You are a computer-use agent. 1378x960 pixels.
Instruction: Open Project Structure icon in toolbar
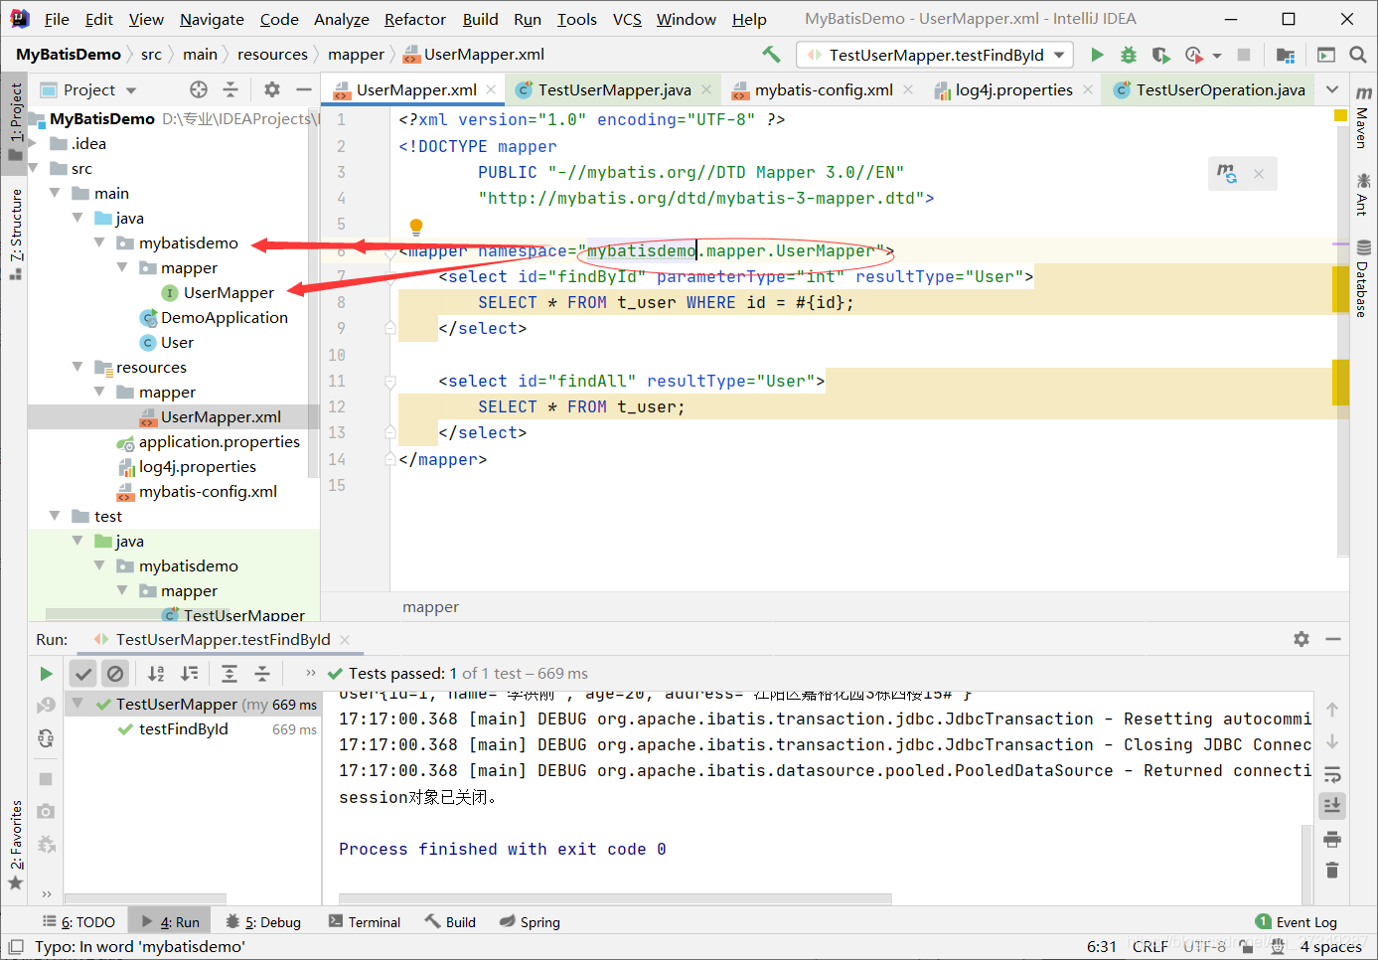point(1286,55)
